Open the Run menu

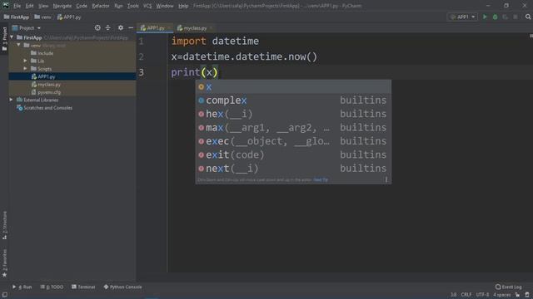tap(118, 6)
